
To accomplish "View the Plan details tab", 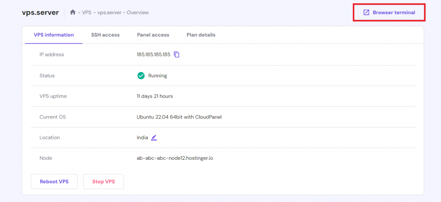I will [201, 35].
